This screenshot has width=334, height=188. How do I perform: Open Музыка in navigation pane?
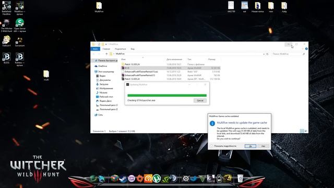(x=102, y=92)
